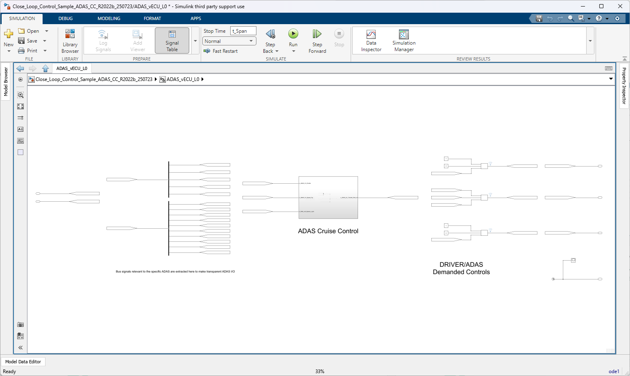The width and height of the screenshot is (630, 376).
Task: Click the Ready status text
Action: tap(9, 371)
